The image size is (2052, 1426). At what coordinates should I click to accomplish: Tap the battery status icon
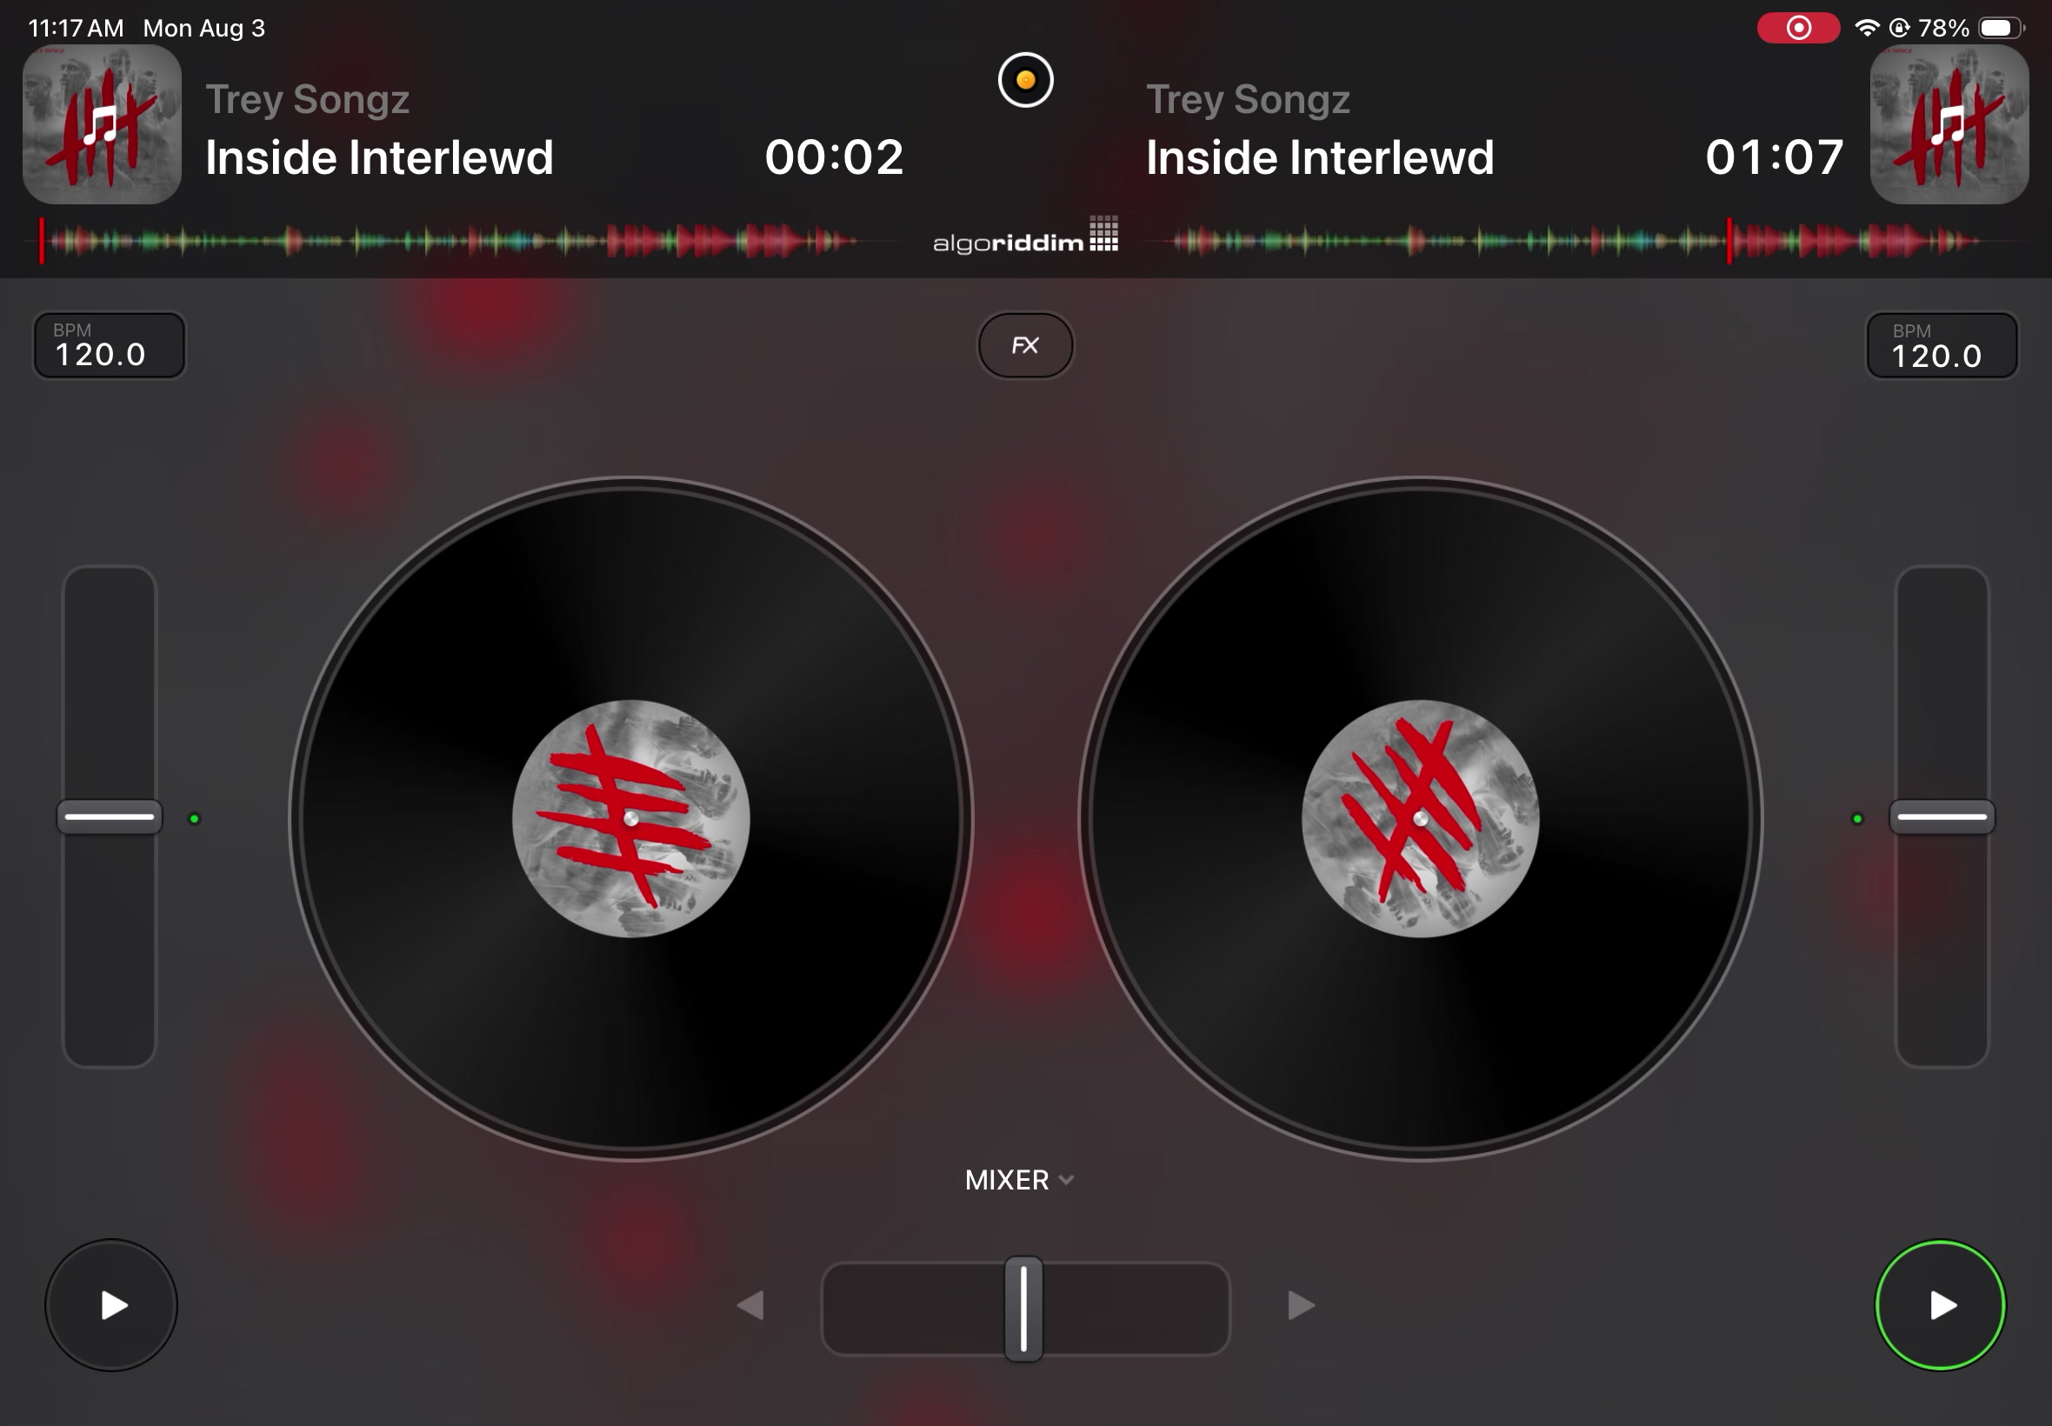pos(2002,28)
